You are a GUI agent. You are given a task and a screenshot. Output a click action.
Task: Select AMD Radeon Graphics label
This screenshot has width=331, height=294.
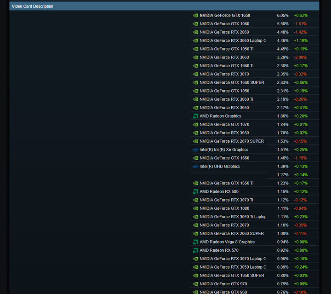(x=220, y=116)
